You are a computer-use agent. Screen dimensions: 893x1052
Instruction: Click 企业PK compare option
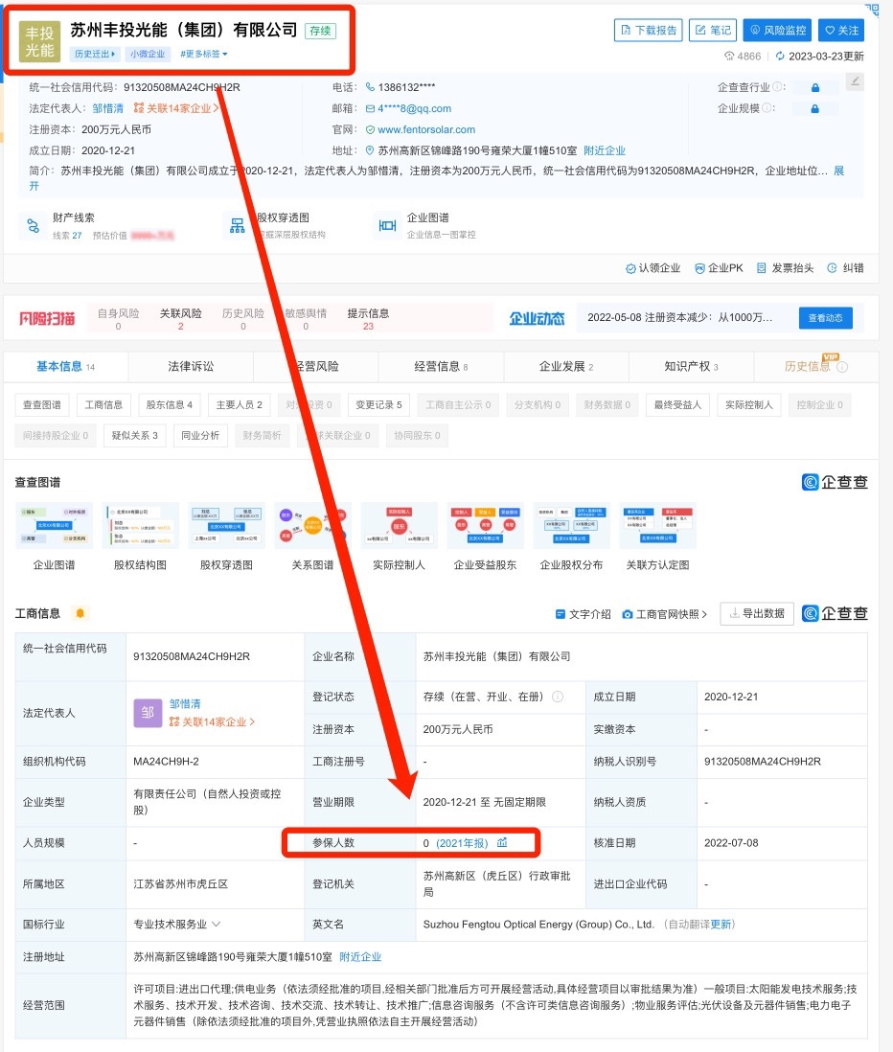720,267
